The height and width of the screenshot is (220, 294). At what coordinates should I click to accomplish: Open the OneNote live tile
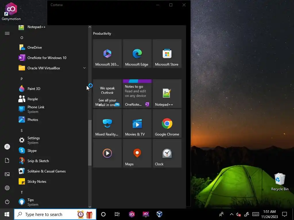[x=137, y=94]
